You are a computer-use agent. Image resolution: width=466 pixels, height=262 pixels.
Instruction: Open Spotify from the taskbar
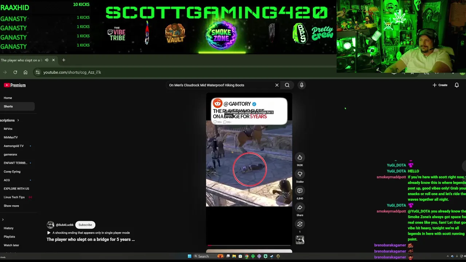(x=253, y=256)
